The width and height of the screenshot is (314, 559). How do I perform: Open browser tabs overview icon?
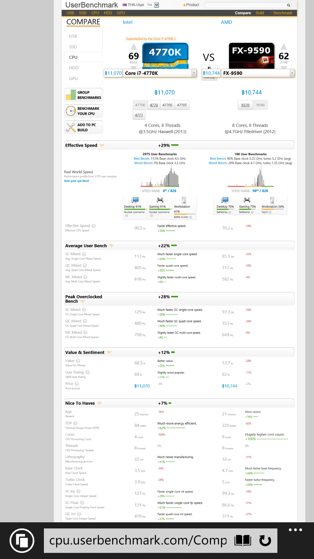pos(22,541)
